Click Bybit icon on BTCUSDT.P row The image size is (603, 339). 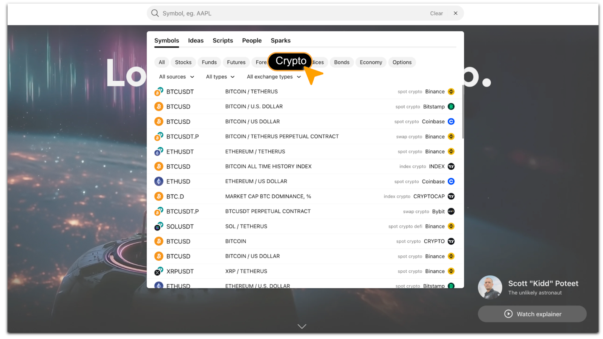[451, 212]
